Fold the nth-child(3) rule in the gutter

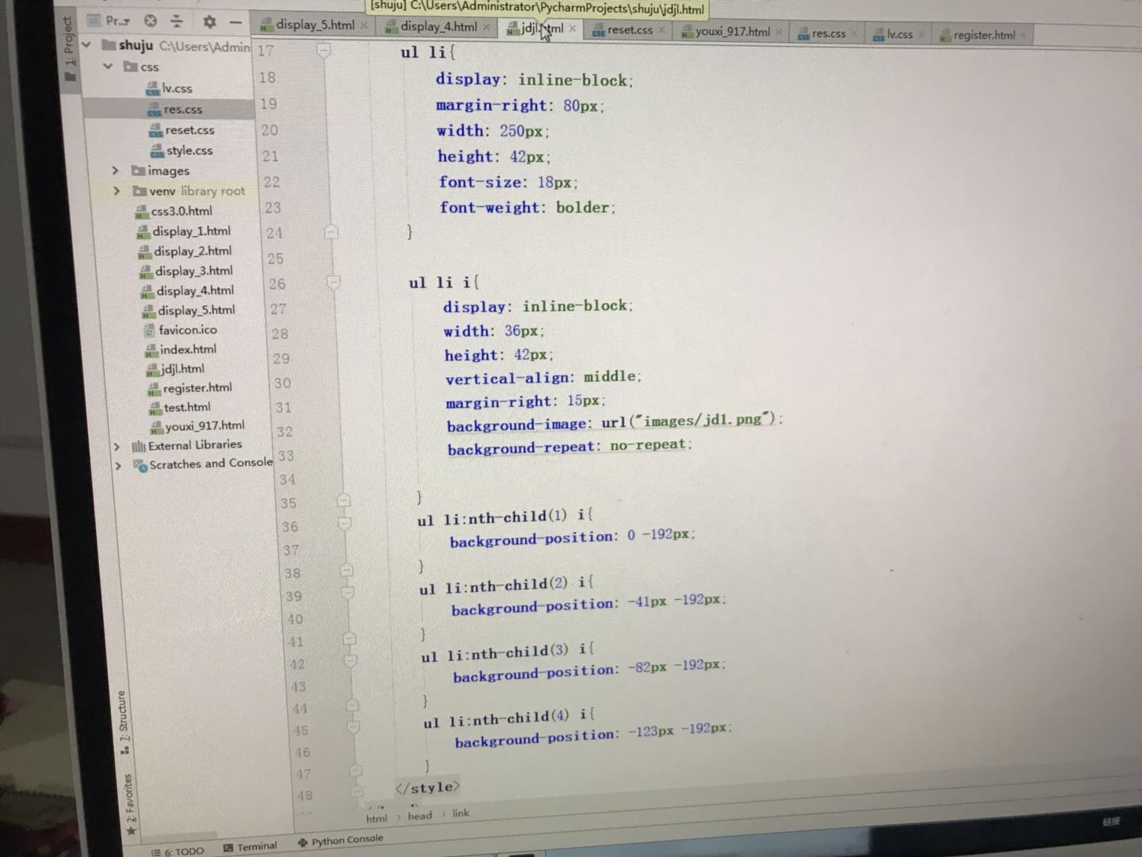pos(350,659)
